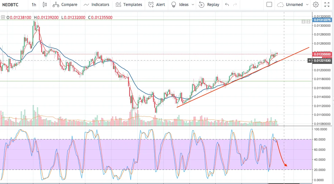Image resolution: width=334 pixels, height=184 pixels.
Task: Click the Compare symbols icon
Action: (56, 5)
